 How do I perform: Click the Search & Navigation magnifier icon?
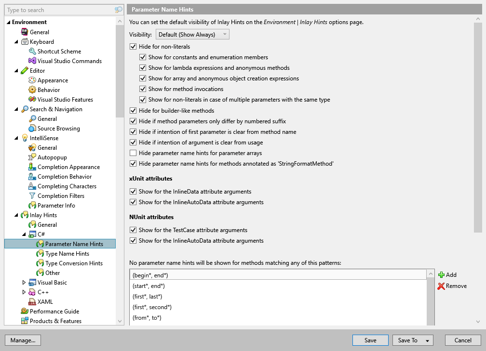coord(25,109)
